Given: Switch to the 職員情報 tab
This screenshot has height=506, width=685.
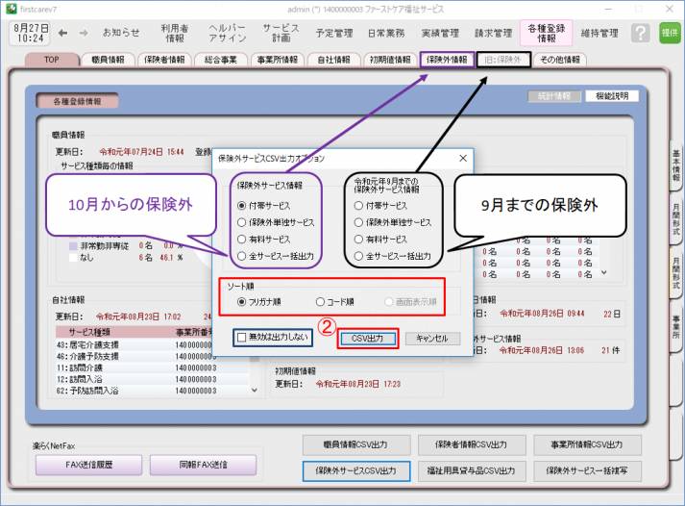Looking at the screenshot, I should click(x=106, y=60).
